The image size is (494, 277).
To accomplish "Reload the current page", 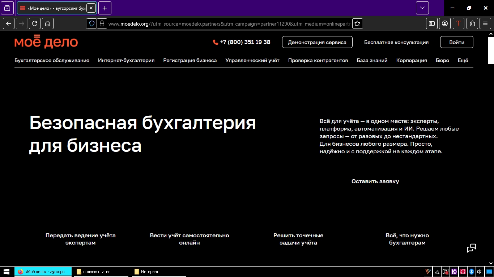I will [x=35, y=23].
